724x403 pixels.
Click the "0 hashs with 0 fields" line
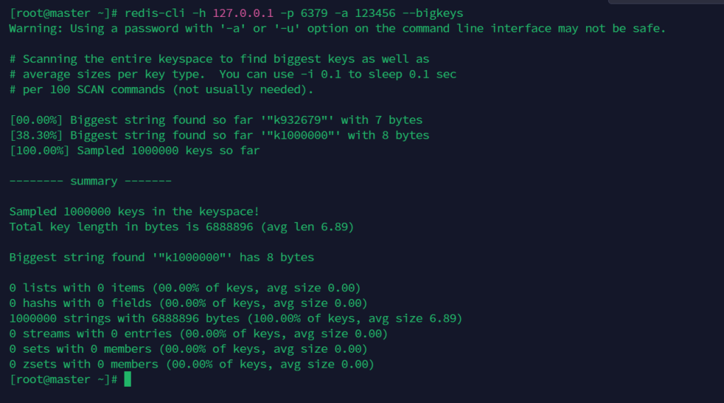click(x=188, y=303)
